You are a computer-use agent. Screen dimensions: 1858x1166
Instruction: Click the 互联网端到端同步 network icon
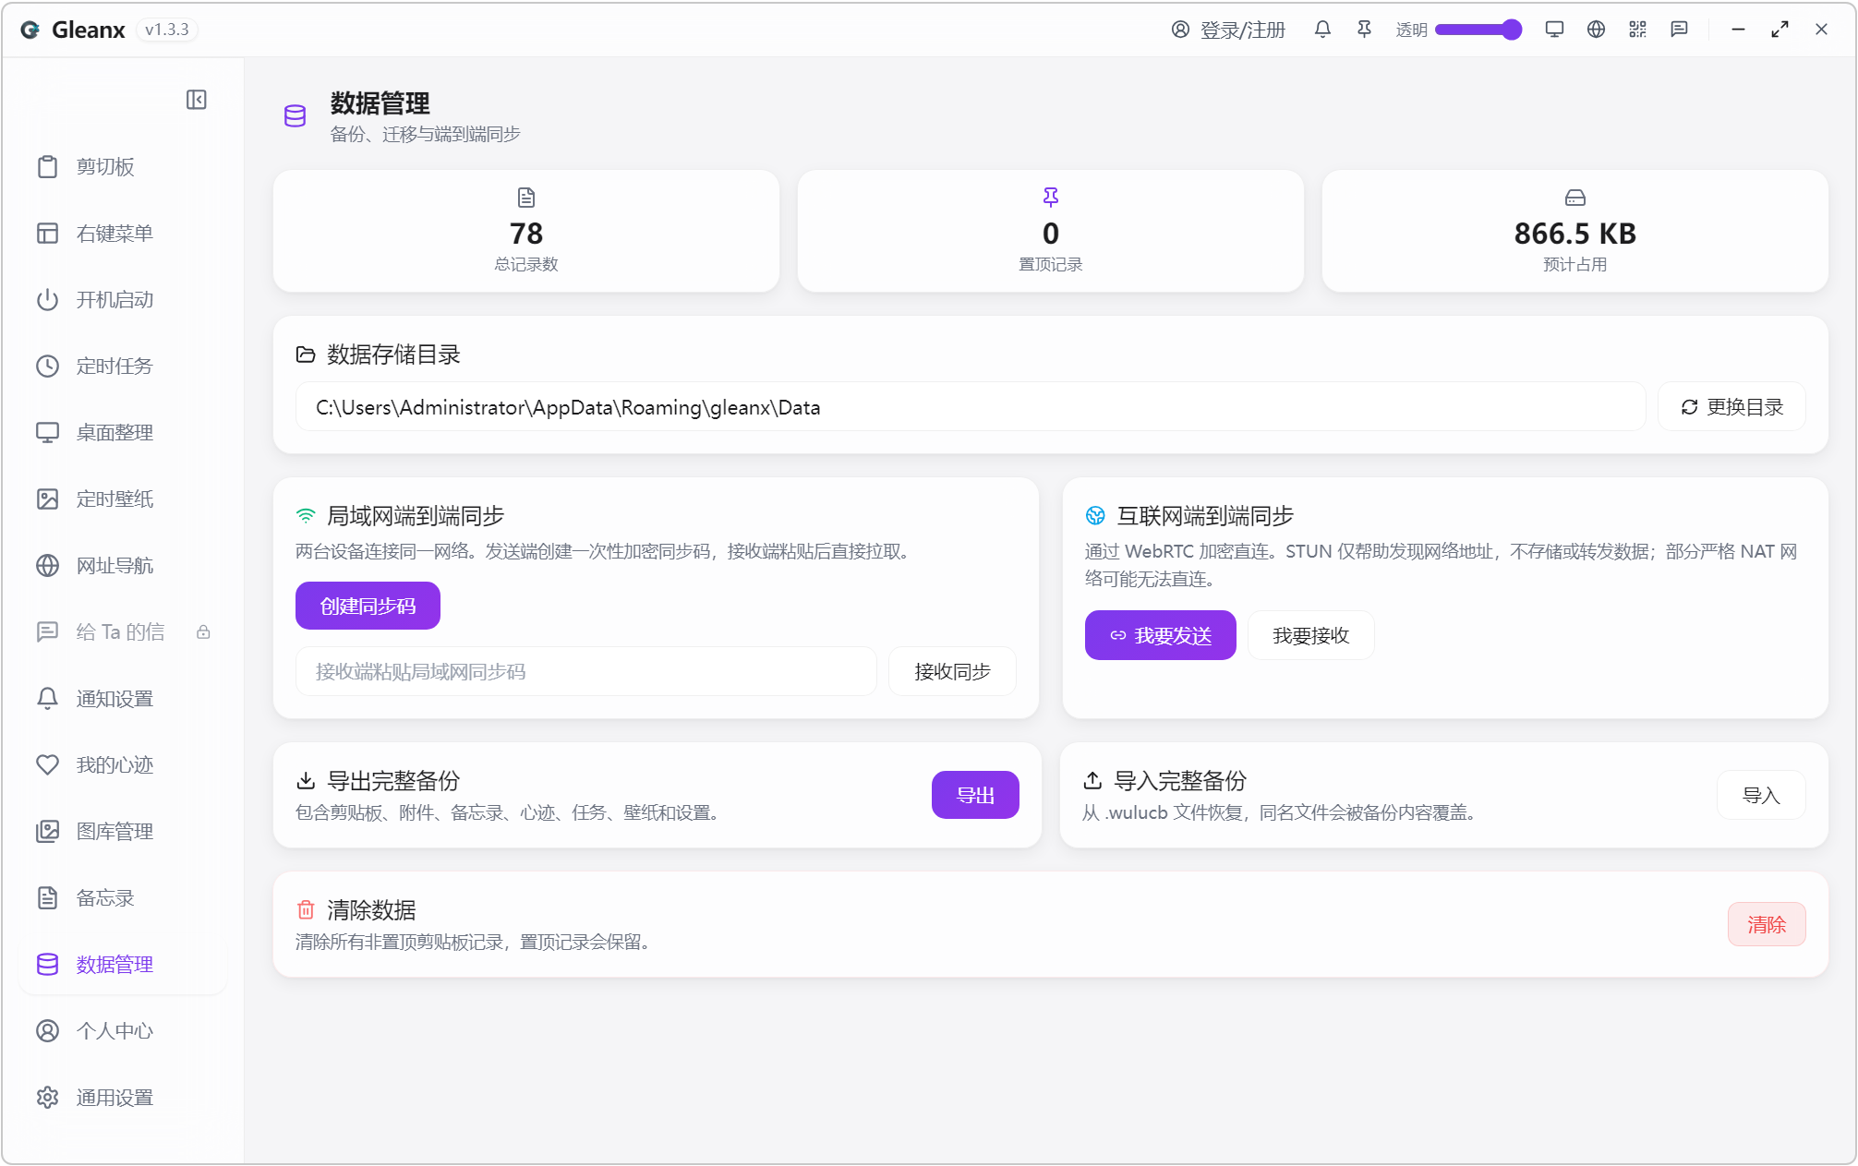click(x=1095, y=515)
